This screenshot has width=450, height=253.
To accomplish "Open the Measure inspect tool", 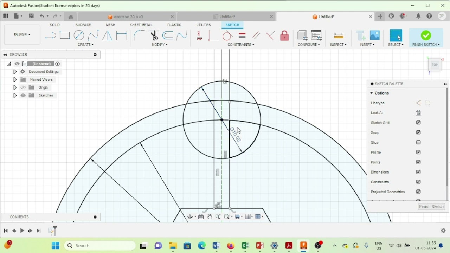I will (x=339, y=35).
